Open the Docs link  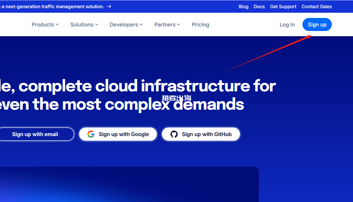pos(259,7)
